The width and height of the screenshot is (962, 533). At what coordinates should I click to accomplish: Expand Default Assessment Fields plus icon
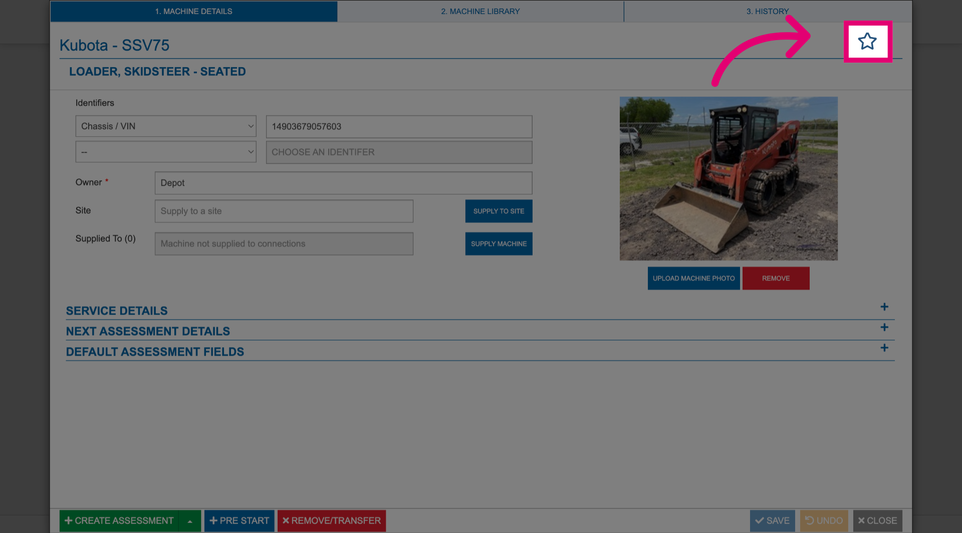[x=884, y=348]
